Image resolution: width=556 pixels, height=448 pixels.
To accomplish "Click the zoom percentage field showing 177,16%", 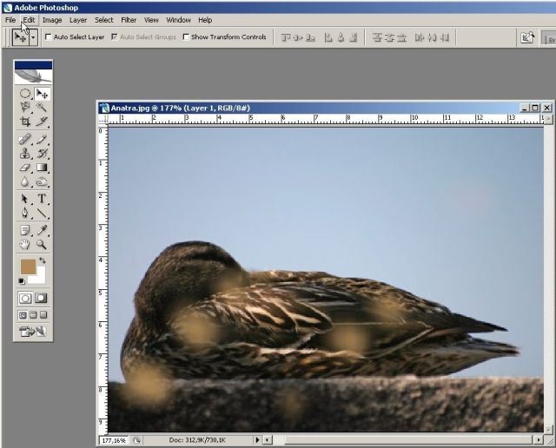I will click(x=113, y=440).
